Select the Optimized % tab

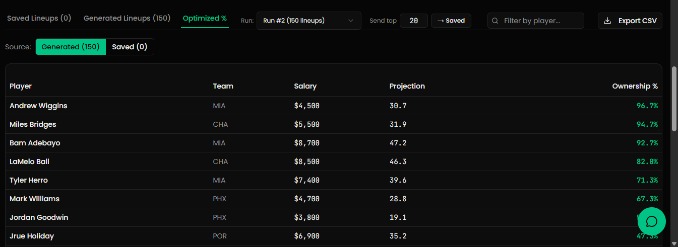[x=205, y=18]
